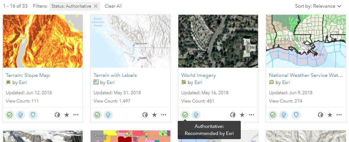
Task: Click Living Atlas globe badge on Terrain: Slope Map
Action: click(x=21, y=114)
